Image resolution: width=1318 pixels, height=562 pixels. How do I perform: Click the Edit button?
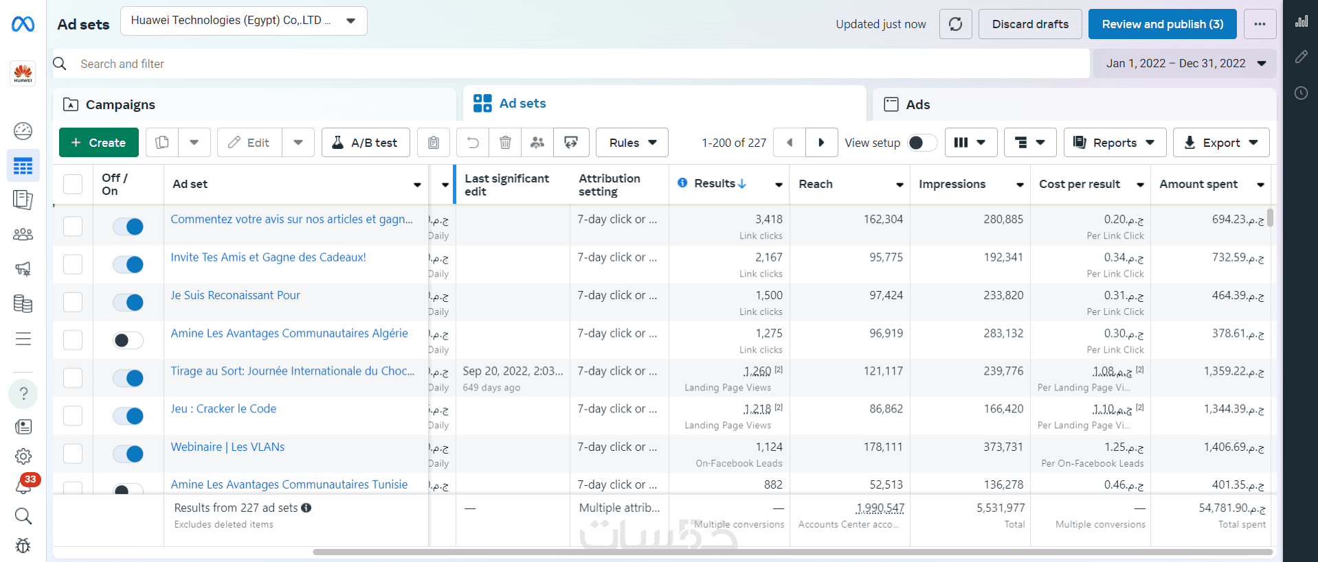coord(249,143)
